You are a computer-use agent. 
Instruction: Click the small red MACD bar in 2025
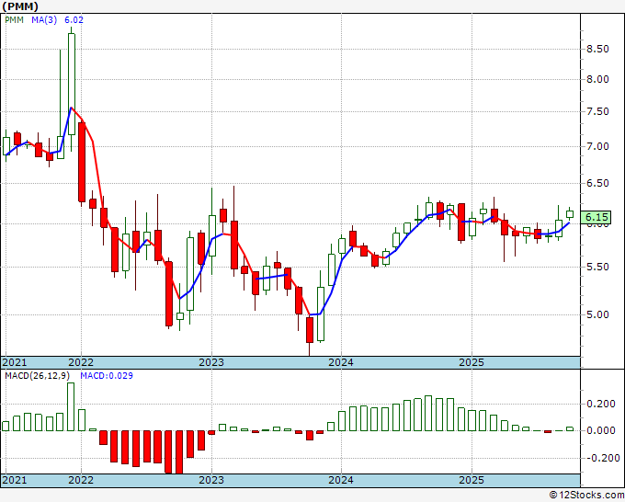[x=548, y=431]
